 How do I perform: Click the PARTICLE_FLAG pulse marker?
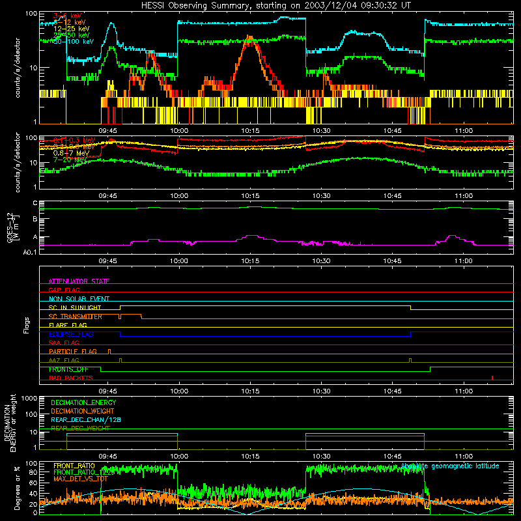(x=109, y=352)
